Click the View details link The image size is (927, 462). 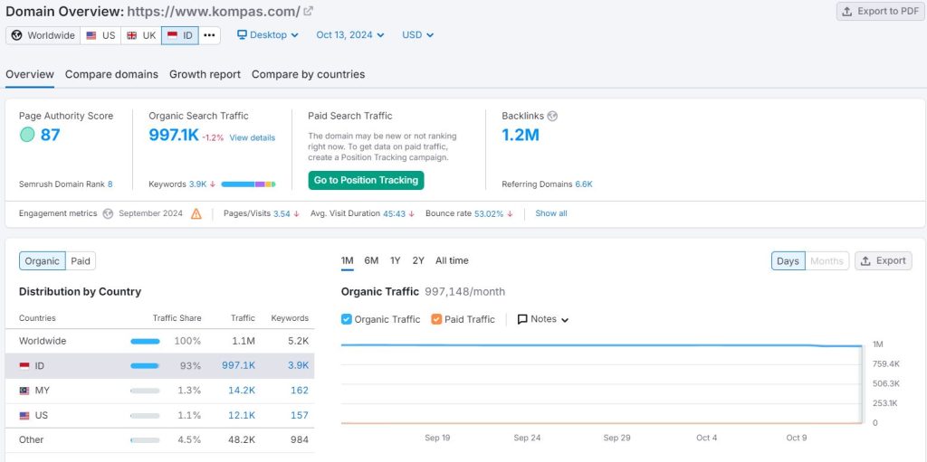click(x=253, y=137)
